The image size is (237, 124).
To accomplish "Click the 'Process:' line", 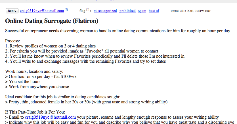I will 12,41.
